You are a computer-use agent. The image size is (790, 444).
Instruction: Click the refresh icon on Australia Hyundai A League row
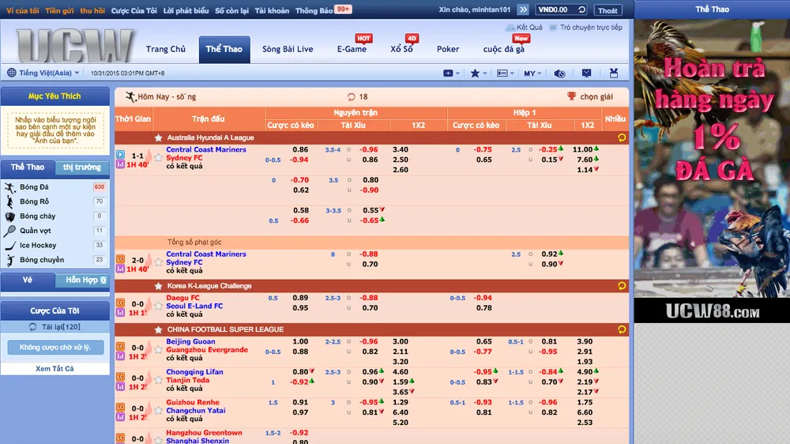tap(622, 137)
